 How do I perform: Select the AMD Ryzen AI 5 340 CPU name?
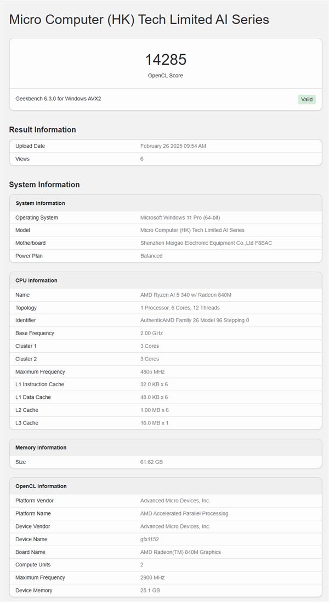(186, 295)
